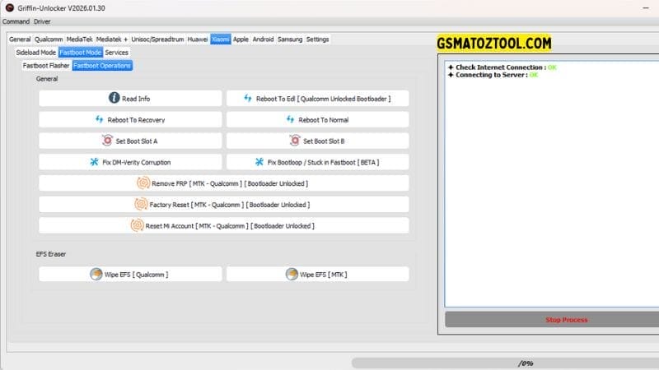Click the Wipe EFS Qualcomm icon
659x370 pixels.
pos(97,274)
